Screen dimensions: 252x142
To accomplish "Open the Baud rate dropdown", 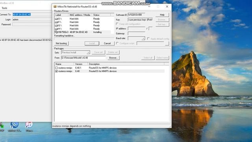I will point(143,38).
